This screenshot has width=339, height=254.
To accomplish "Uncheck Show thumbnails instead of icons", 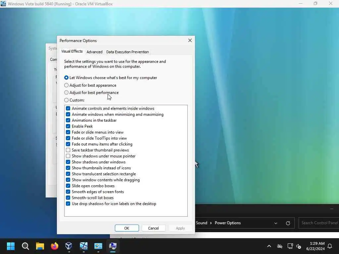I will [68, 168].
